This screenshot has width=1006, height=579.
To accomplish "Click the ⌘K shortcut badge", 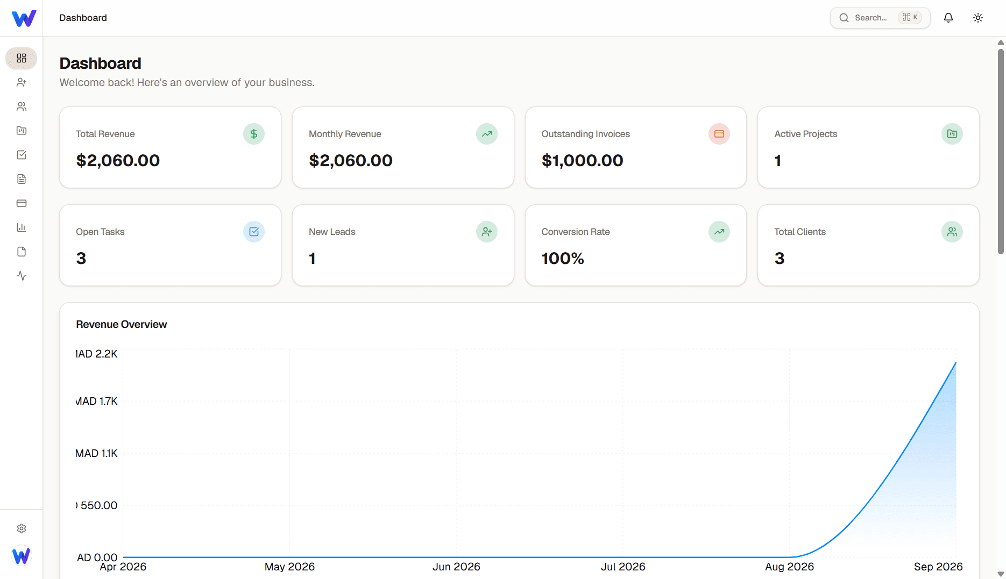I will pos(910,18).
